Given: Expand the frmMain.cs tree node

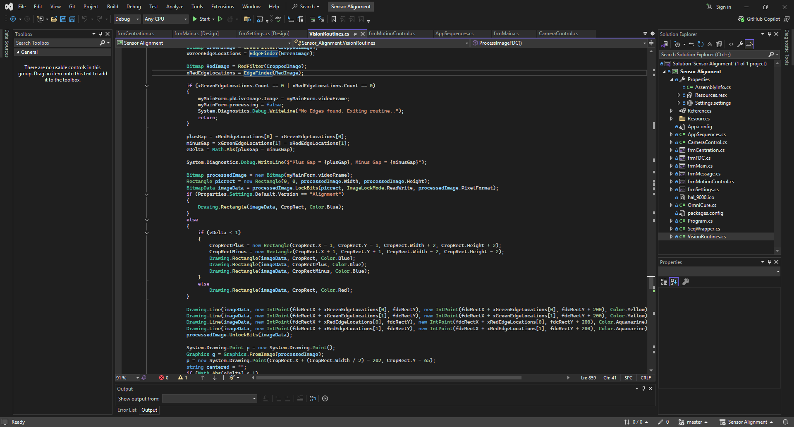Looking at the screenshot, I should tap(671, 166).
